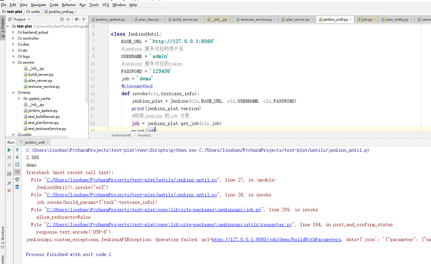Toggle soft-wrap icon in Run console

click(x=17, y=165)
